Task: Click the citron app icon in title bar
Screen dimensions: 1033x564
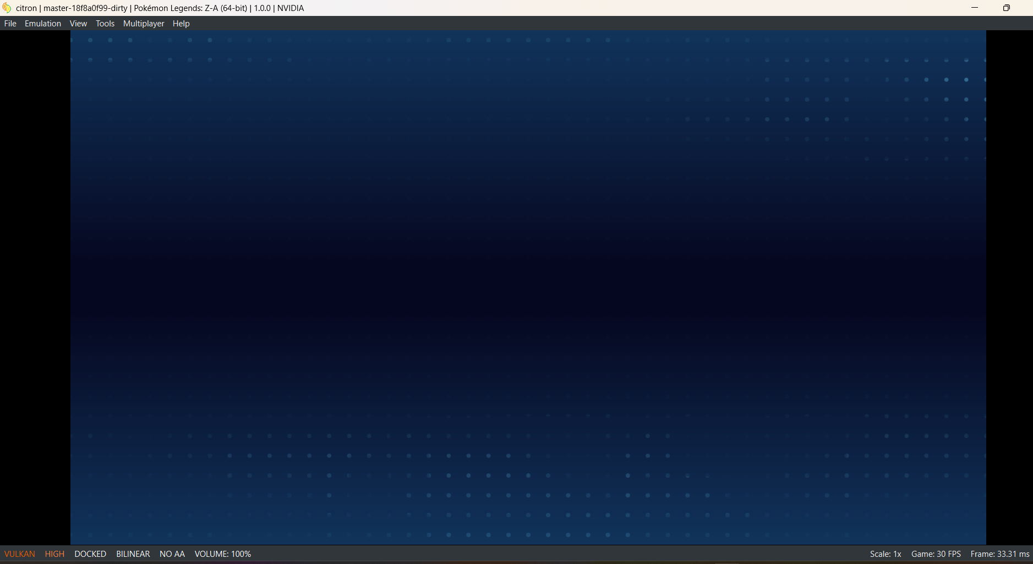Action: (x=7, y=8)
